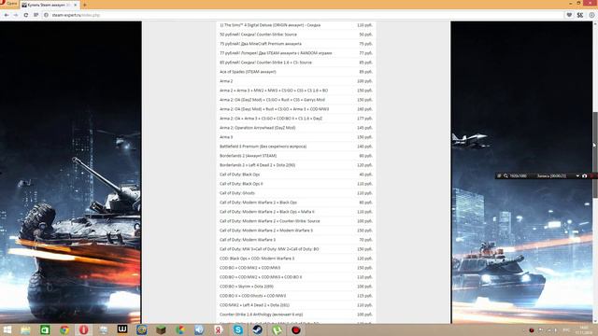Expand the recorder overlay dropdown arrow

click(x=577, y=175)
